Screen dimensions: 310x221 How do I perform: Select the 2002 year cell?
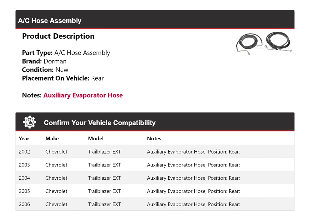click(x=24, y=152)
